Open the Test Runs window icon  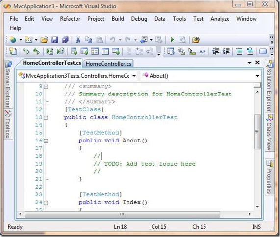[x=116, y=52]
